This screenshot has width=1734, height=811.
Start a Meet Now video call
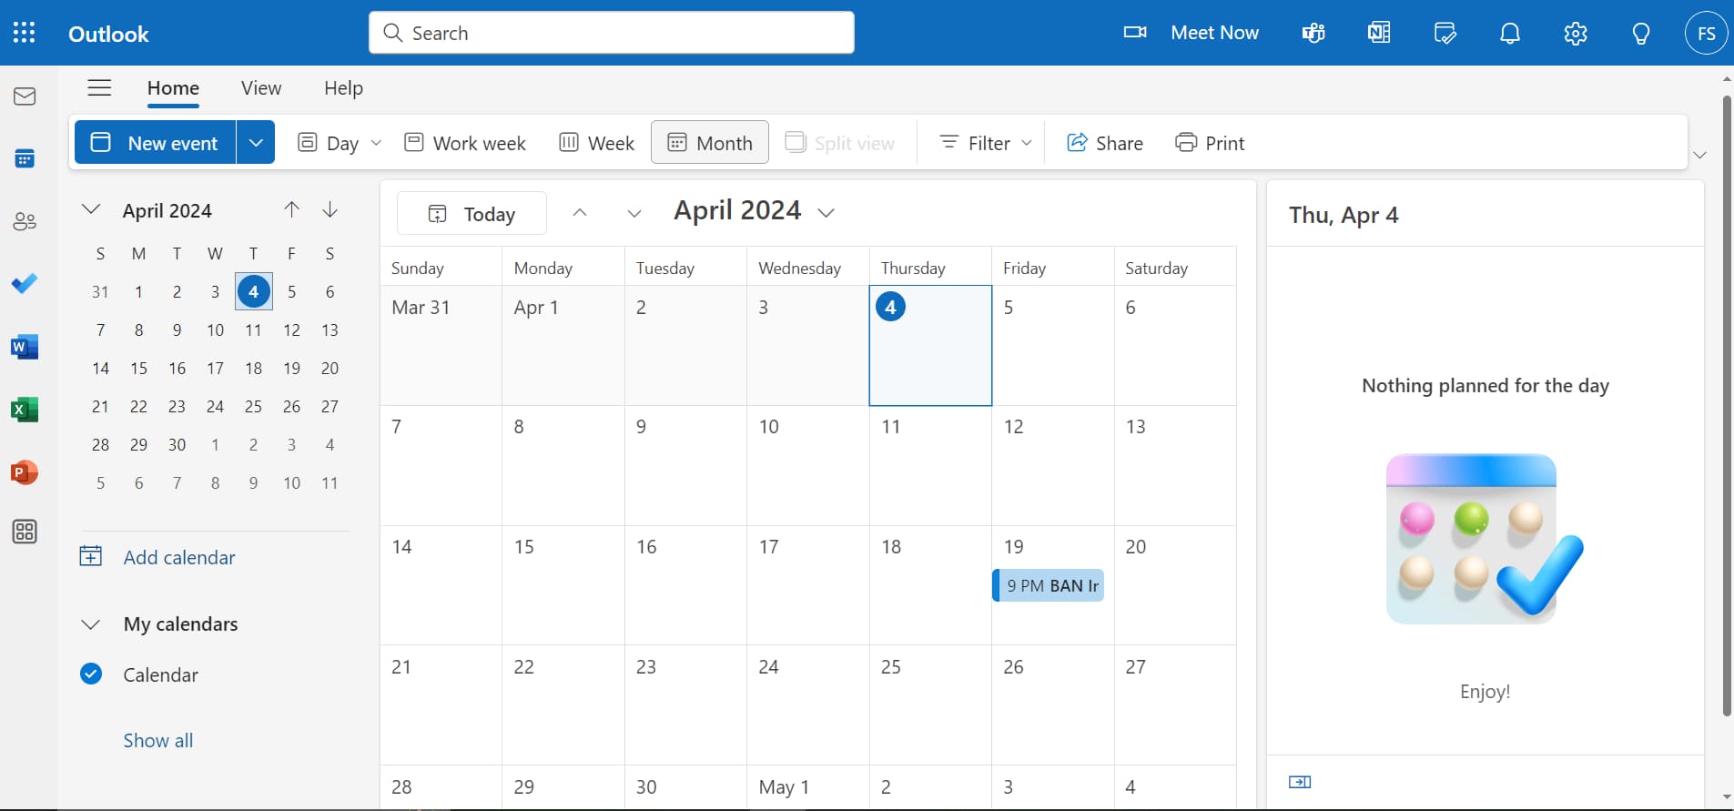coord(1191,33)
